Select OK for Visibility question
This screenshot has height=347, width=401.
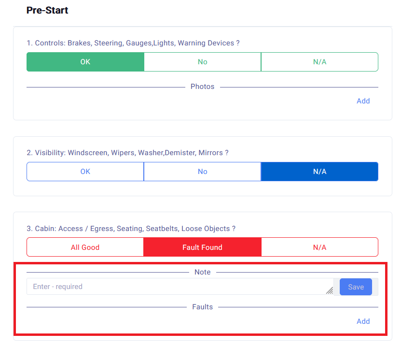85,172
